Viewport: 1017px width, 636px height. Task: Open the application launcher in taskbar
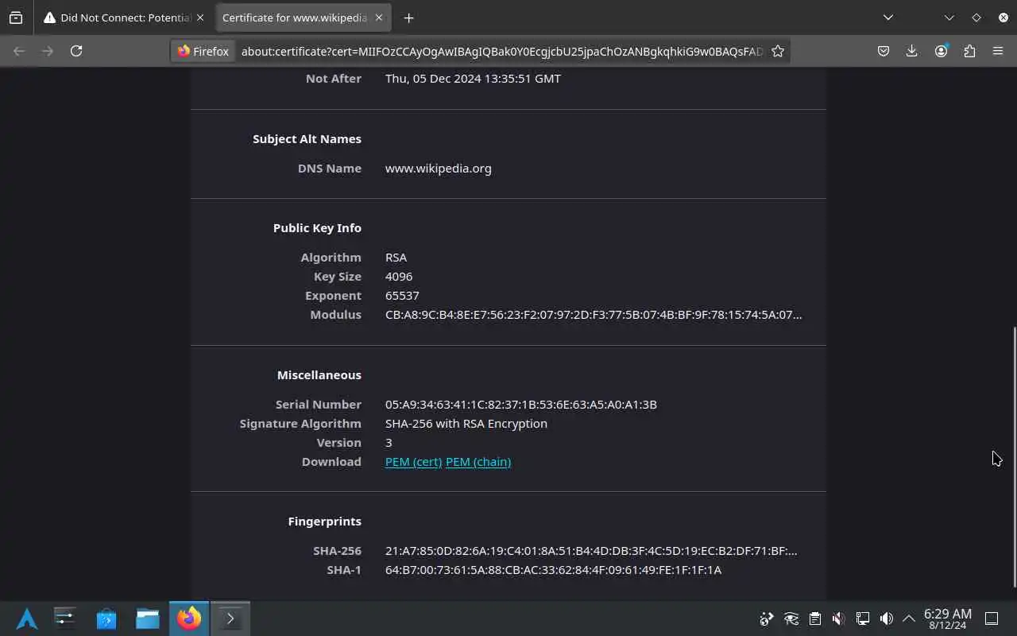point(27,619)
